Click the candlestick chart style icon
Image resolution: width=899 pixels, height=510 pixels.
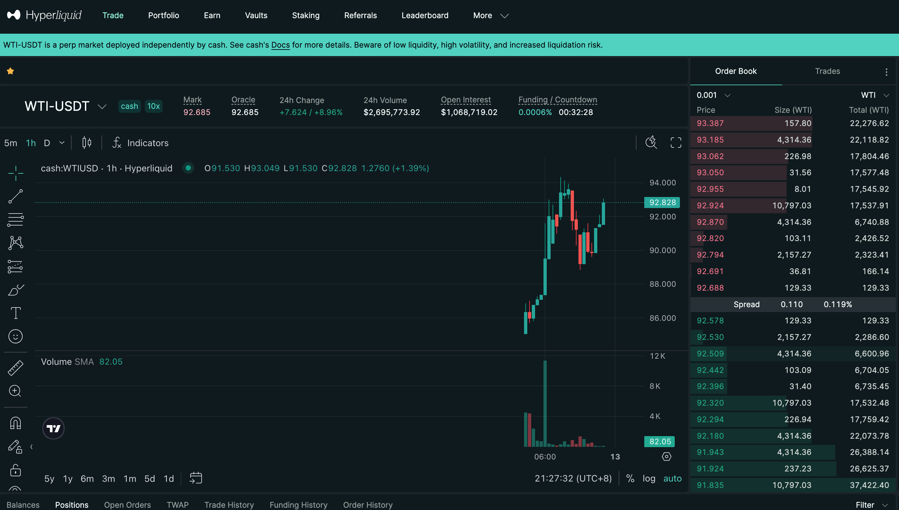pos(87,143)
